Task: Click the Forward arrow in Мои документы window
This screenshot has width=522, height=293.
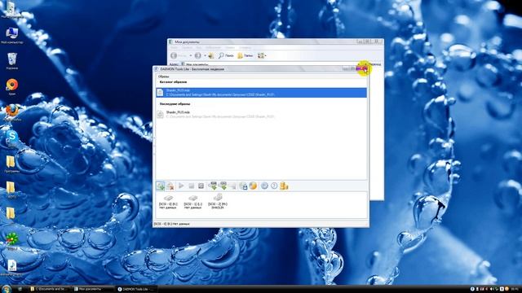Action: (x=197, y=56)
